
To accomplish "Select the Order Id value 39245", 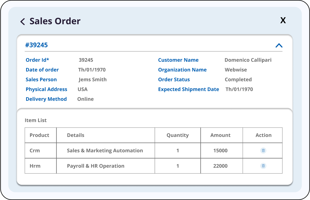I will 86,60.
